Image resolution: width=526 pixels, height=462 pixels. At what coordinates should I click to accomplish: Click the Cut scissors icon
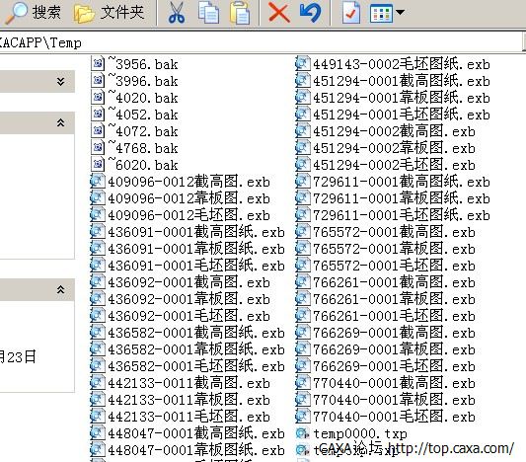(x=176, y=13)
